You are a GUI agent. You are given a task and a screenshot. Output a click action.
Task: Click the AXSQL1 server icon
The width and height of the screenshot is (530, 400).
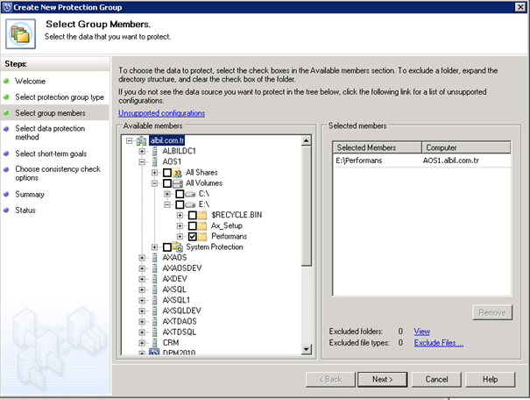pos(154,300)
